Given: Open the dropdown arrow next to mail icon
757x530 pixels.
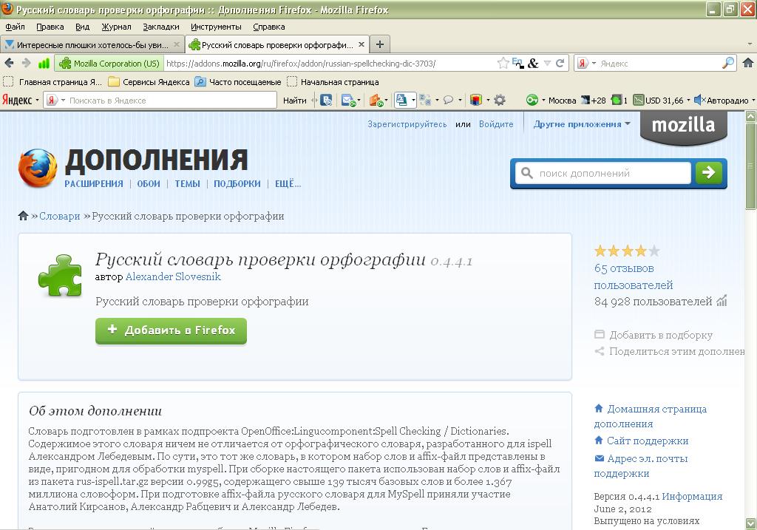Looking at the screenshot, I should (359, 101).
